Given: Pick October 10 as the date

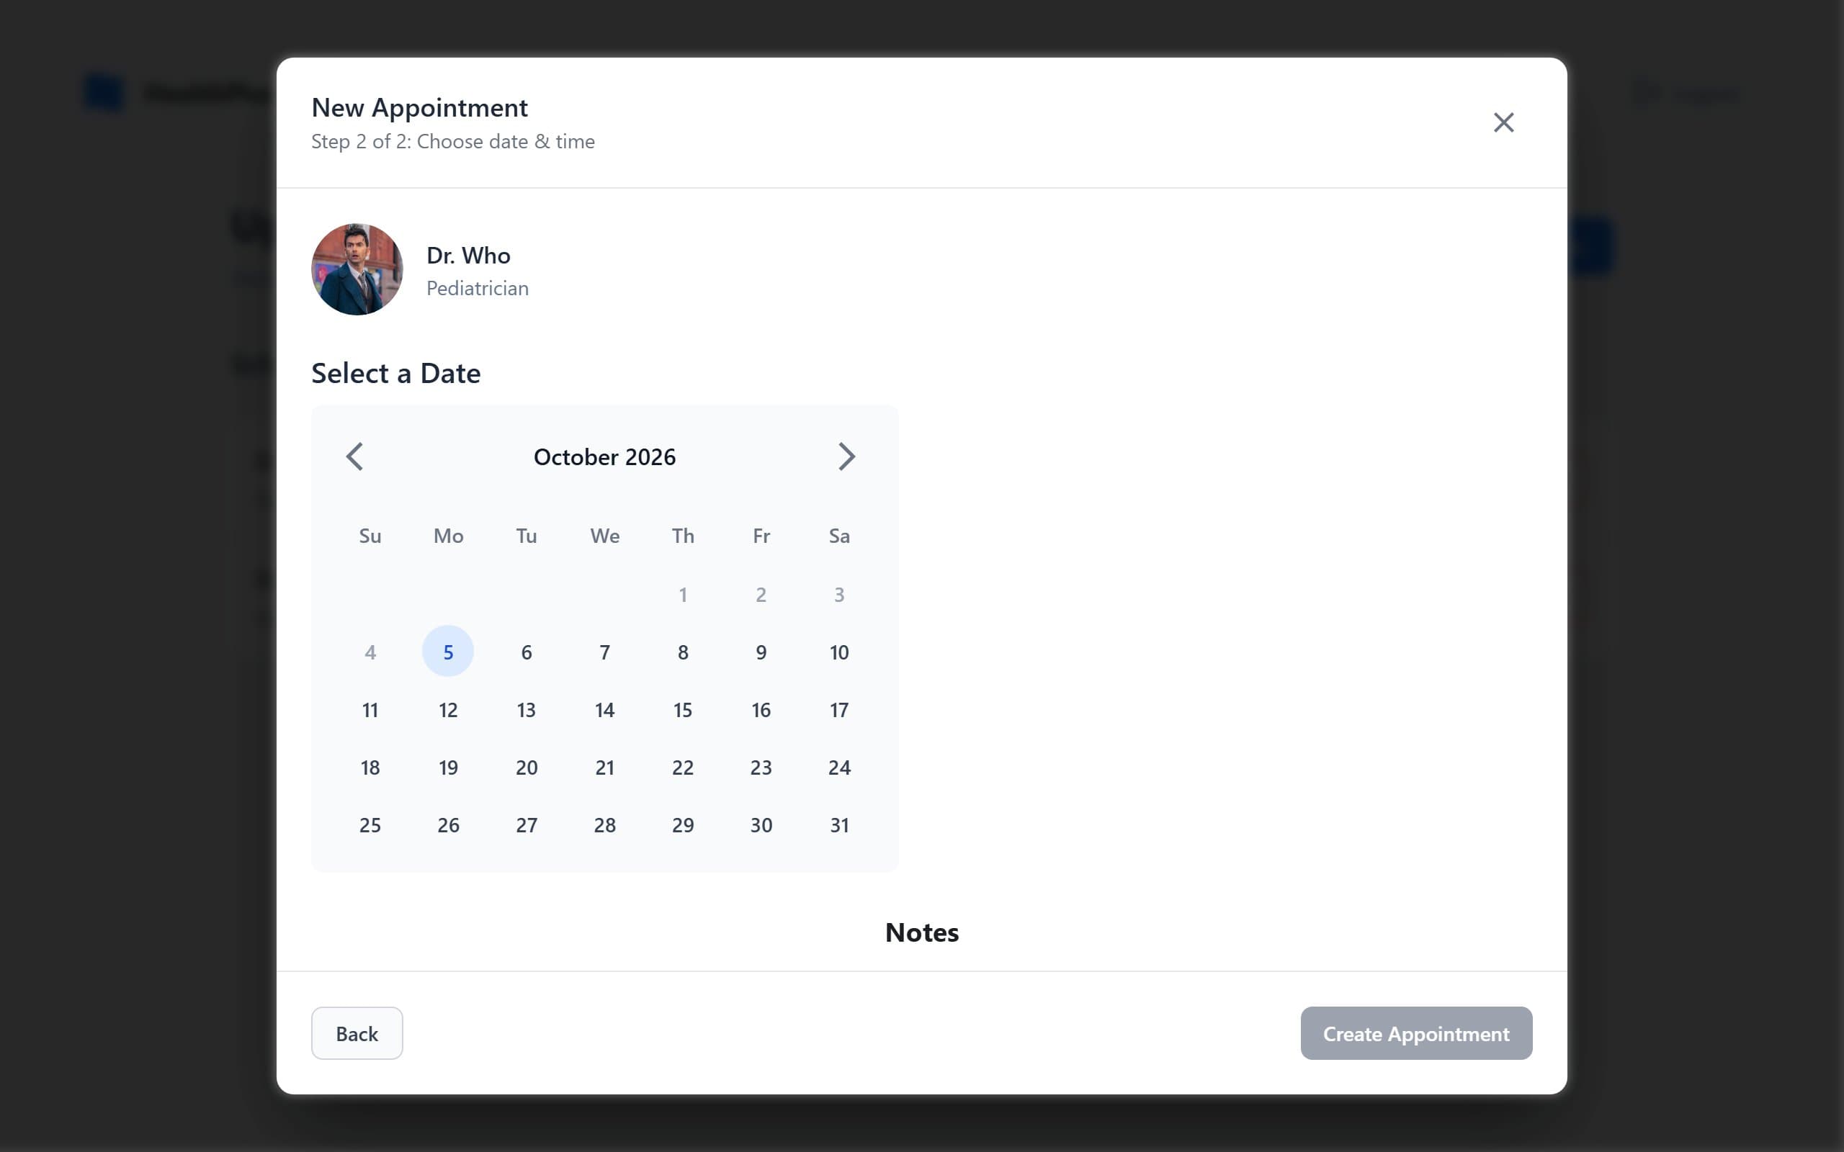Looking at the screenshot, I should tap(839, 652).
